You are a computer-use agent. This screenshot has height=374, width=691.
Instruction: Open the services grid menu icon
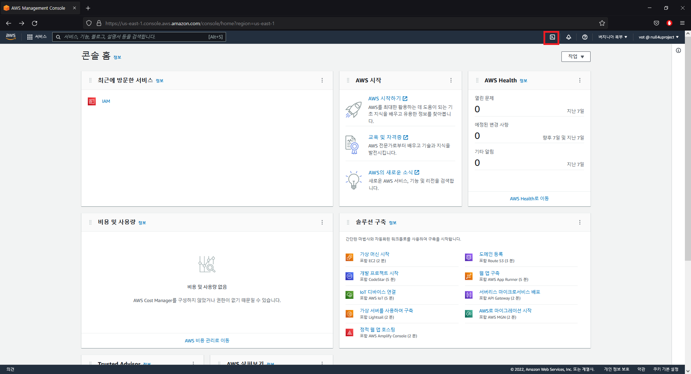[x=30, y=37]
